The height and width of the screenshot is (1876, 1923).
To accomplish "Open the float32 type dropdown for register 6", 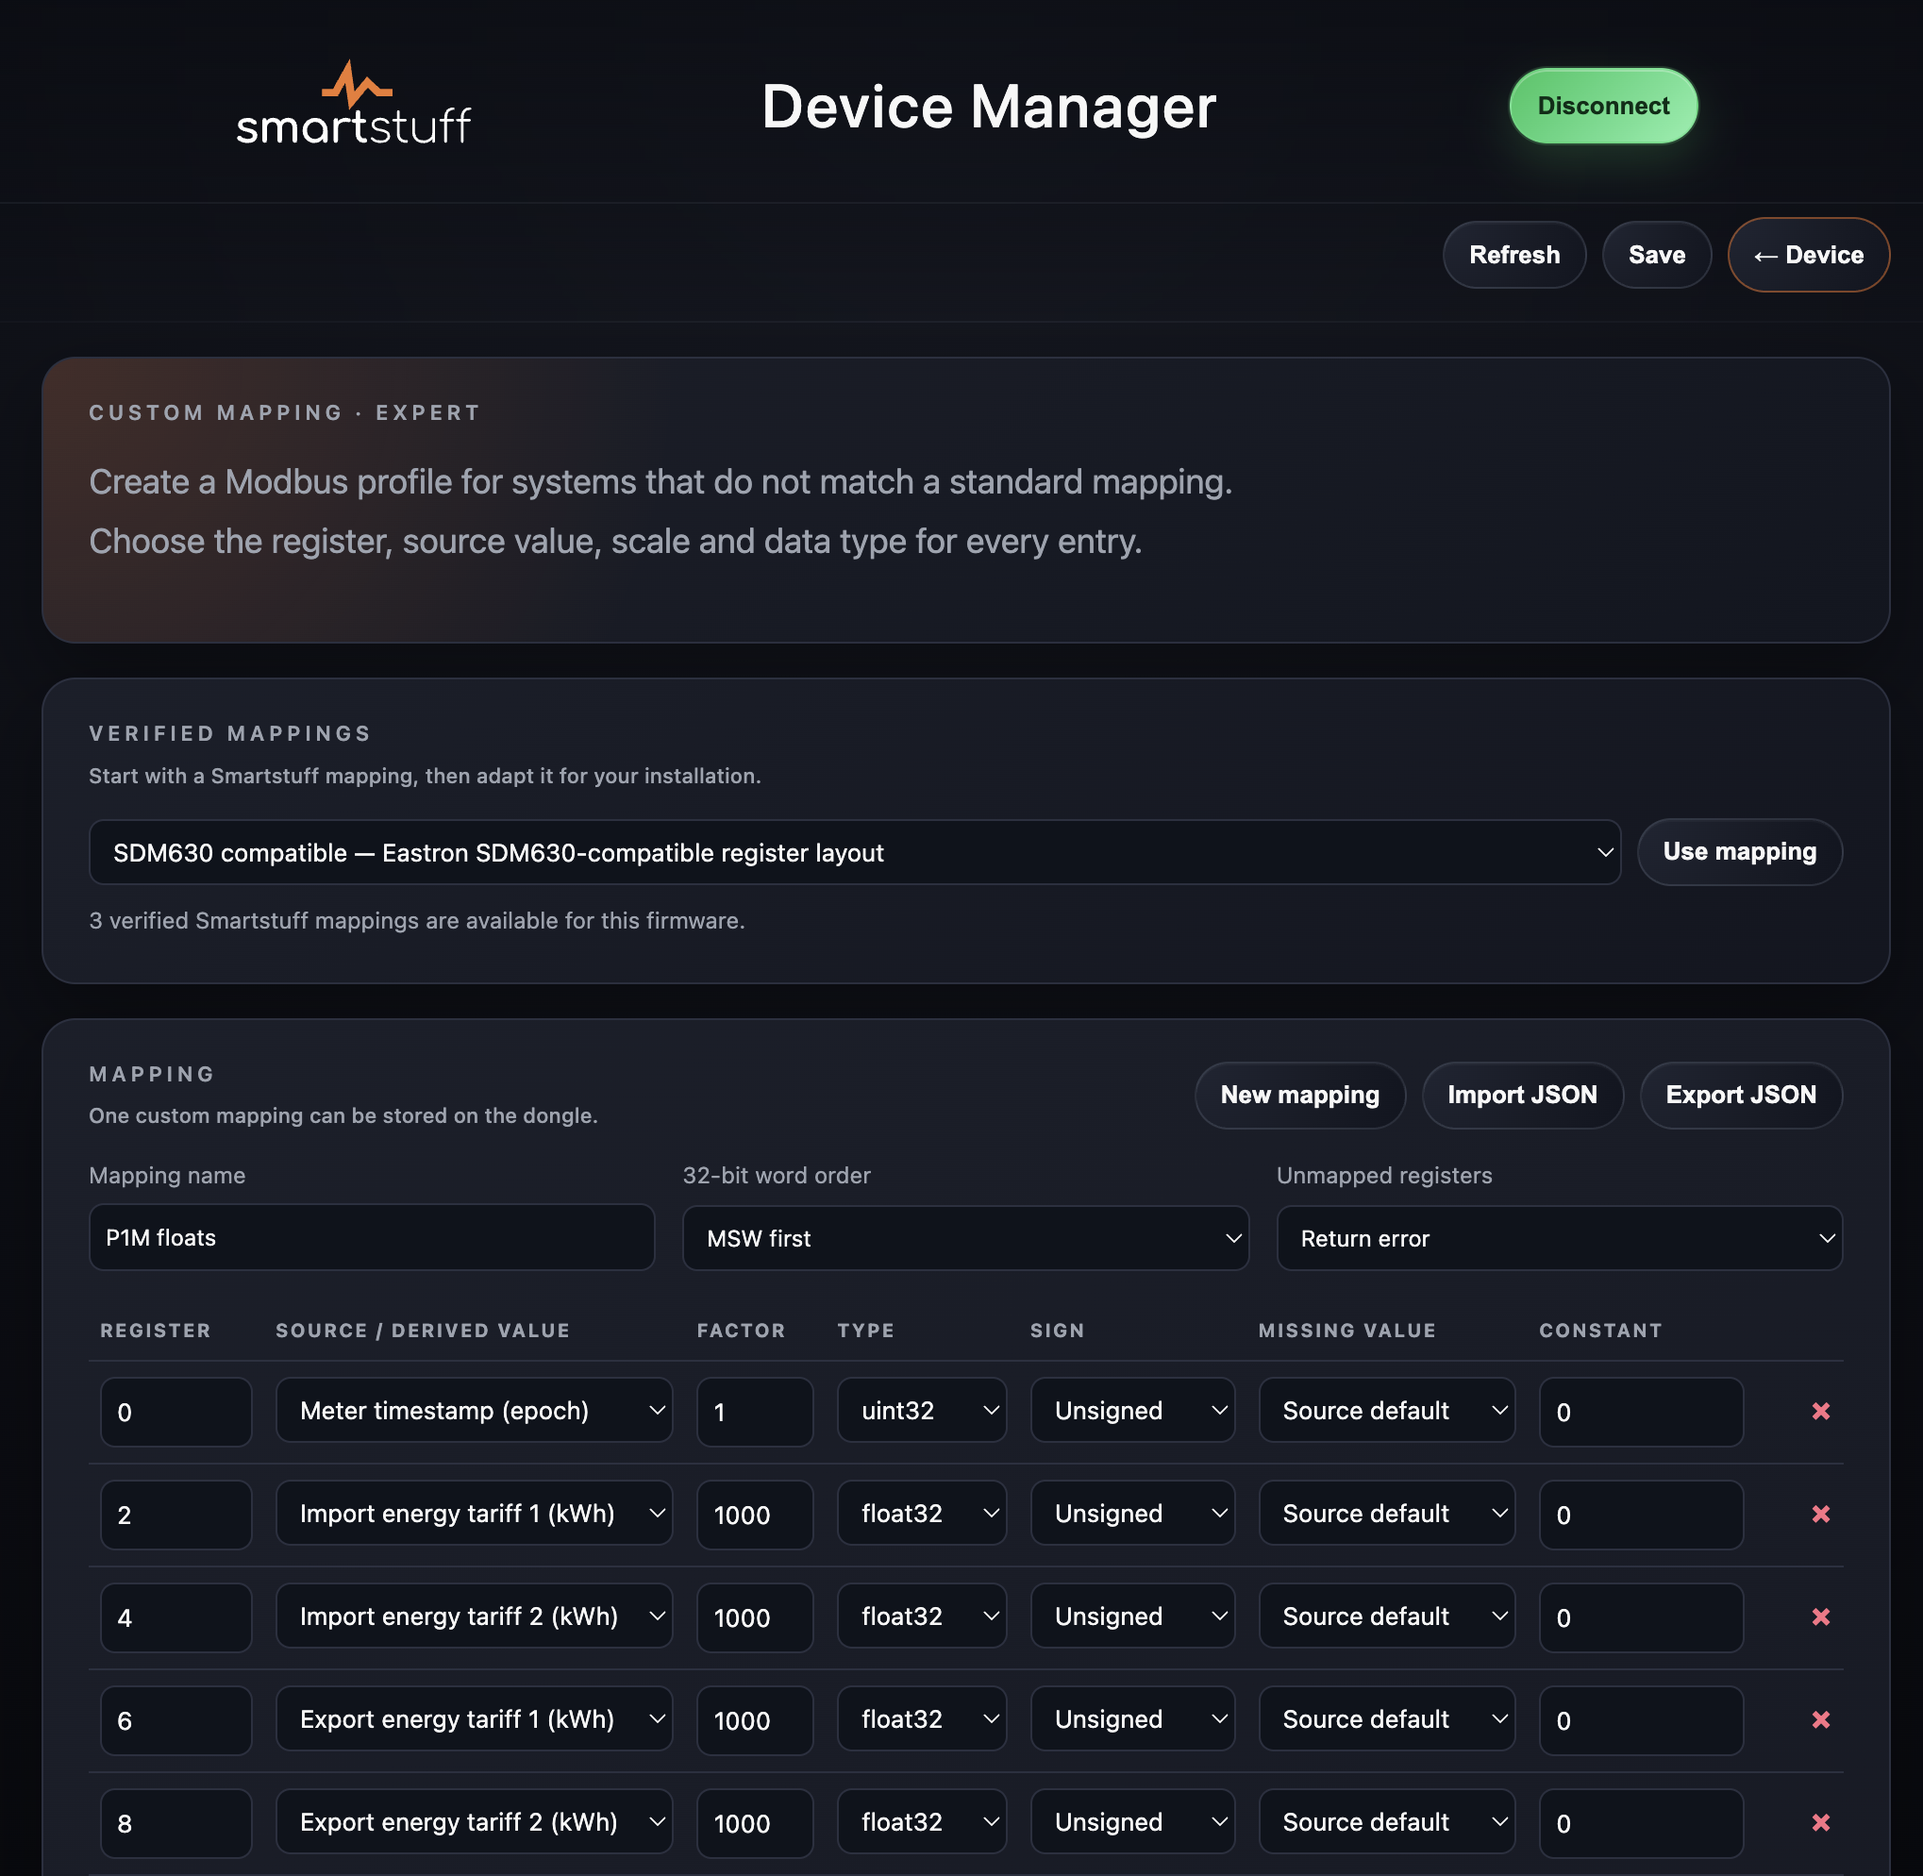I will pyautogui.click(x=921, y=1719).
